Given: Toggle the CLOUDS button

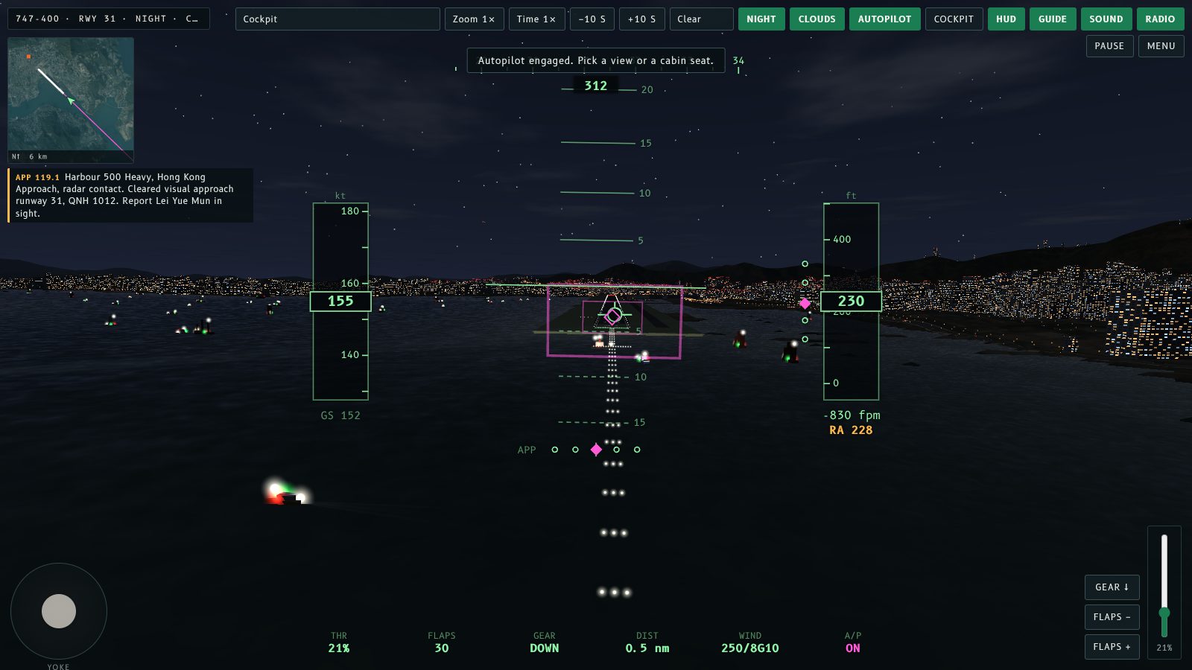Looking at the screenshot, I should coord(817,19).
